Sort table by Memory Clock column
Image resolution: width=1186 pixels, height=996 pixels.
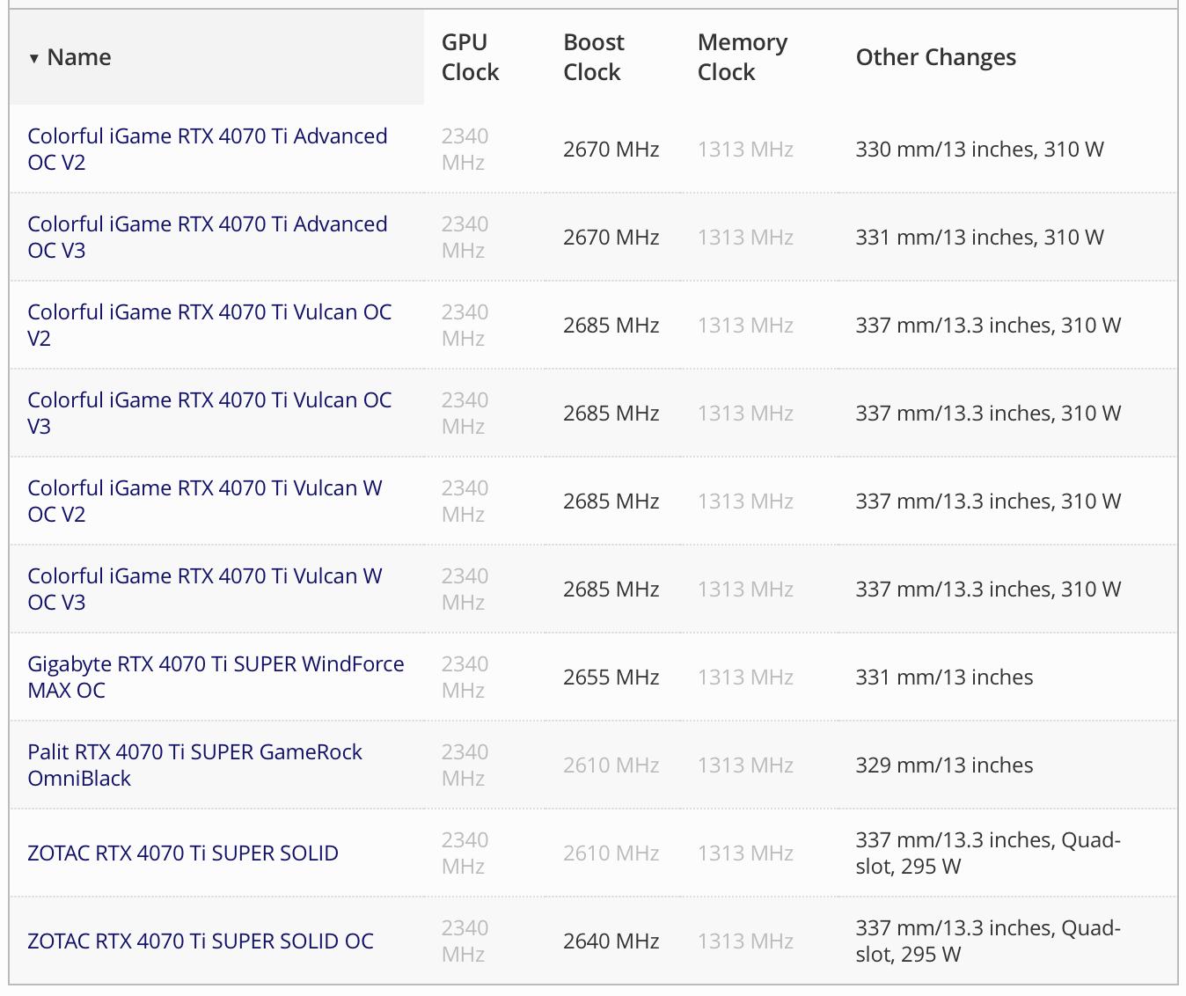pyautogui.click(x=742, y=57)
